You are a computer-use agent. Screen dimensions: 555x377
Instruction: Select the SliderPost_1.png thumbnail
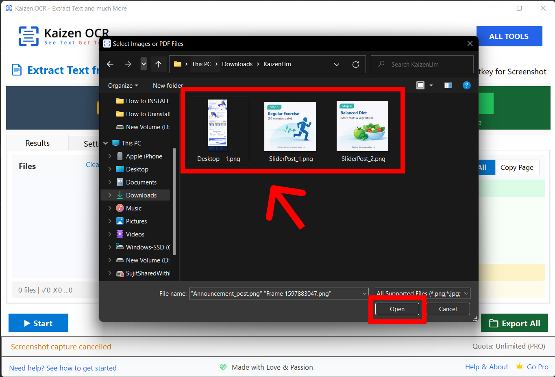click(x=290, y=131)
